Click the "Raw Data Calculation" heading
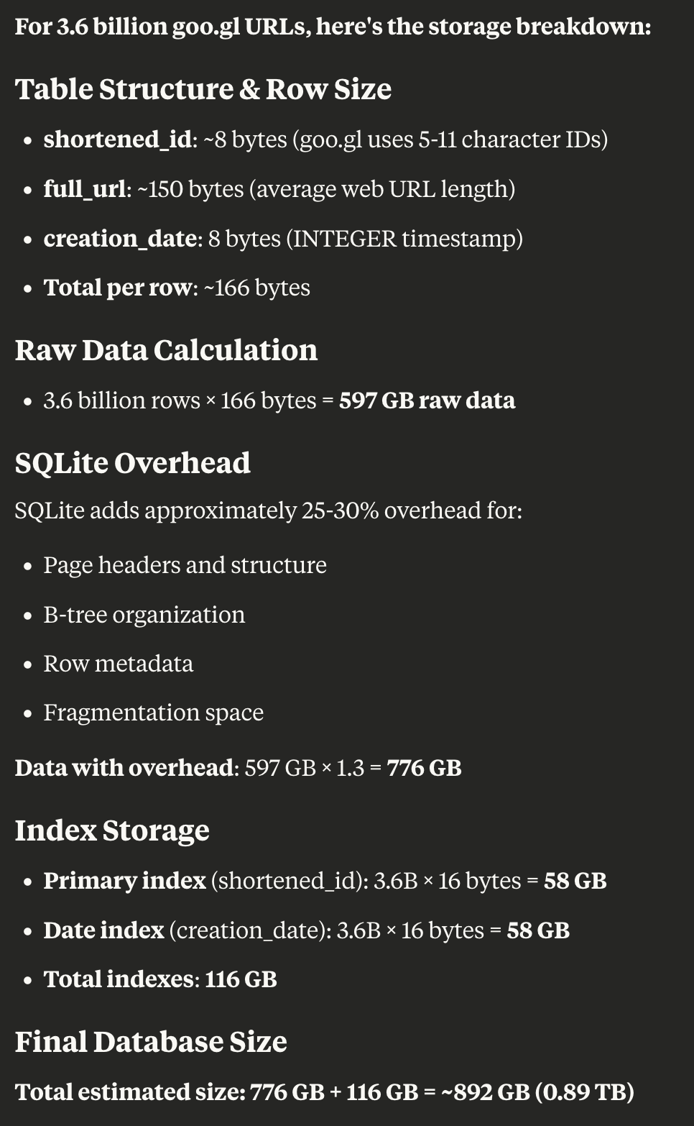This screenshot has width=694, height=1126. coord(166,351)
